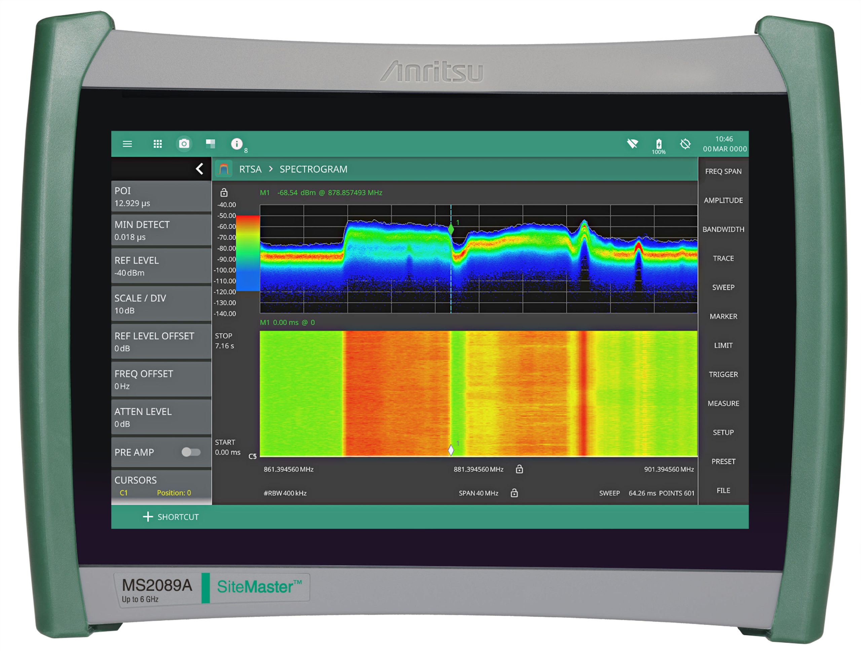Click the WiFi status icon
The image size is (861, 653).
tap(633, 144)
